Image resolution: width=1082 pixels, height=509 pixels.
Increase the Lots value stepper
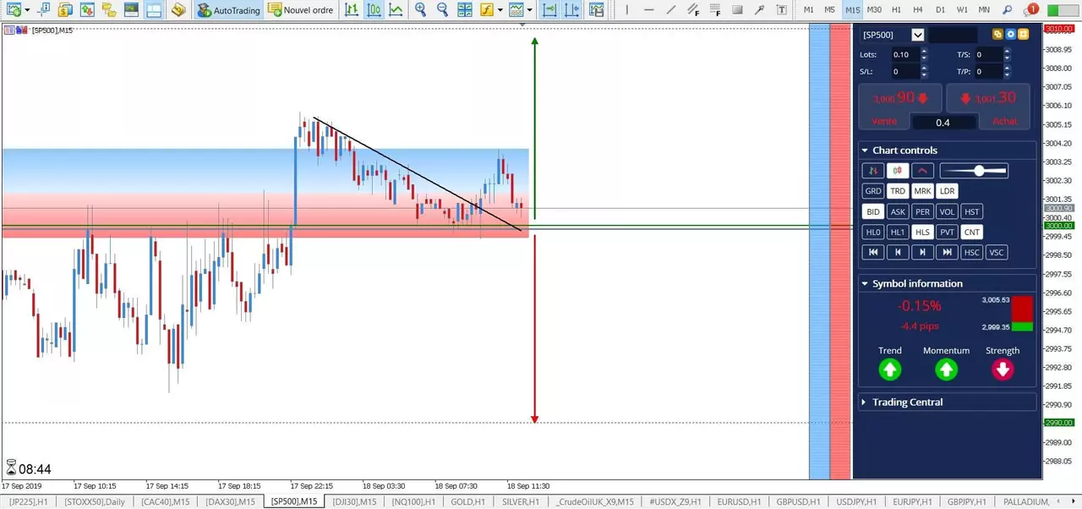[924, 51]
